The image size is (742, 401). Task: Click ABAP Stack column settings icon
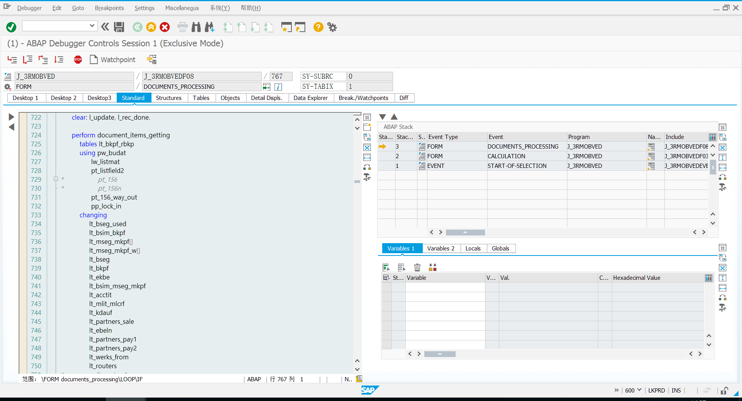click(x=712, y=137)
